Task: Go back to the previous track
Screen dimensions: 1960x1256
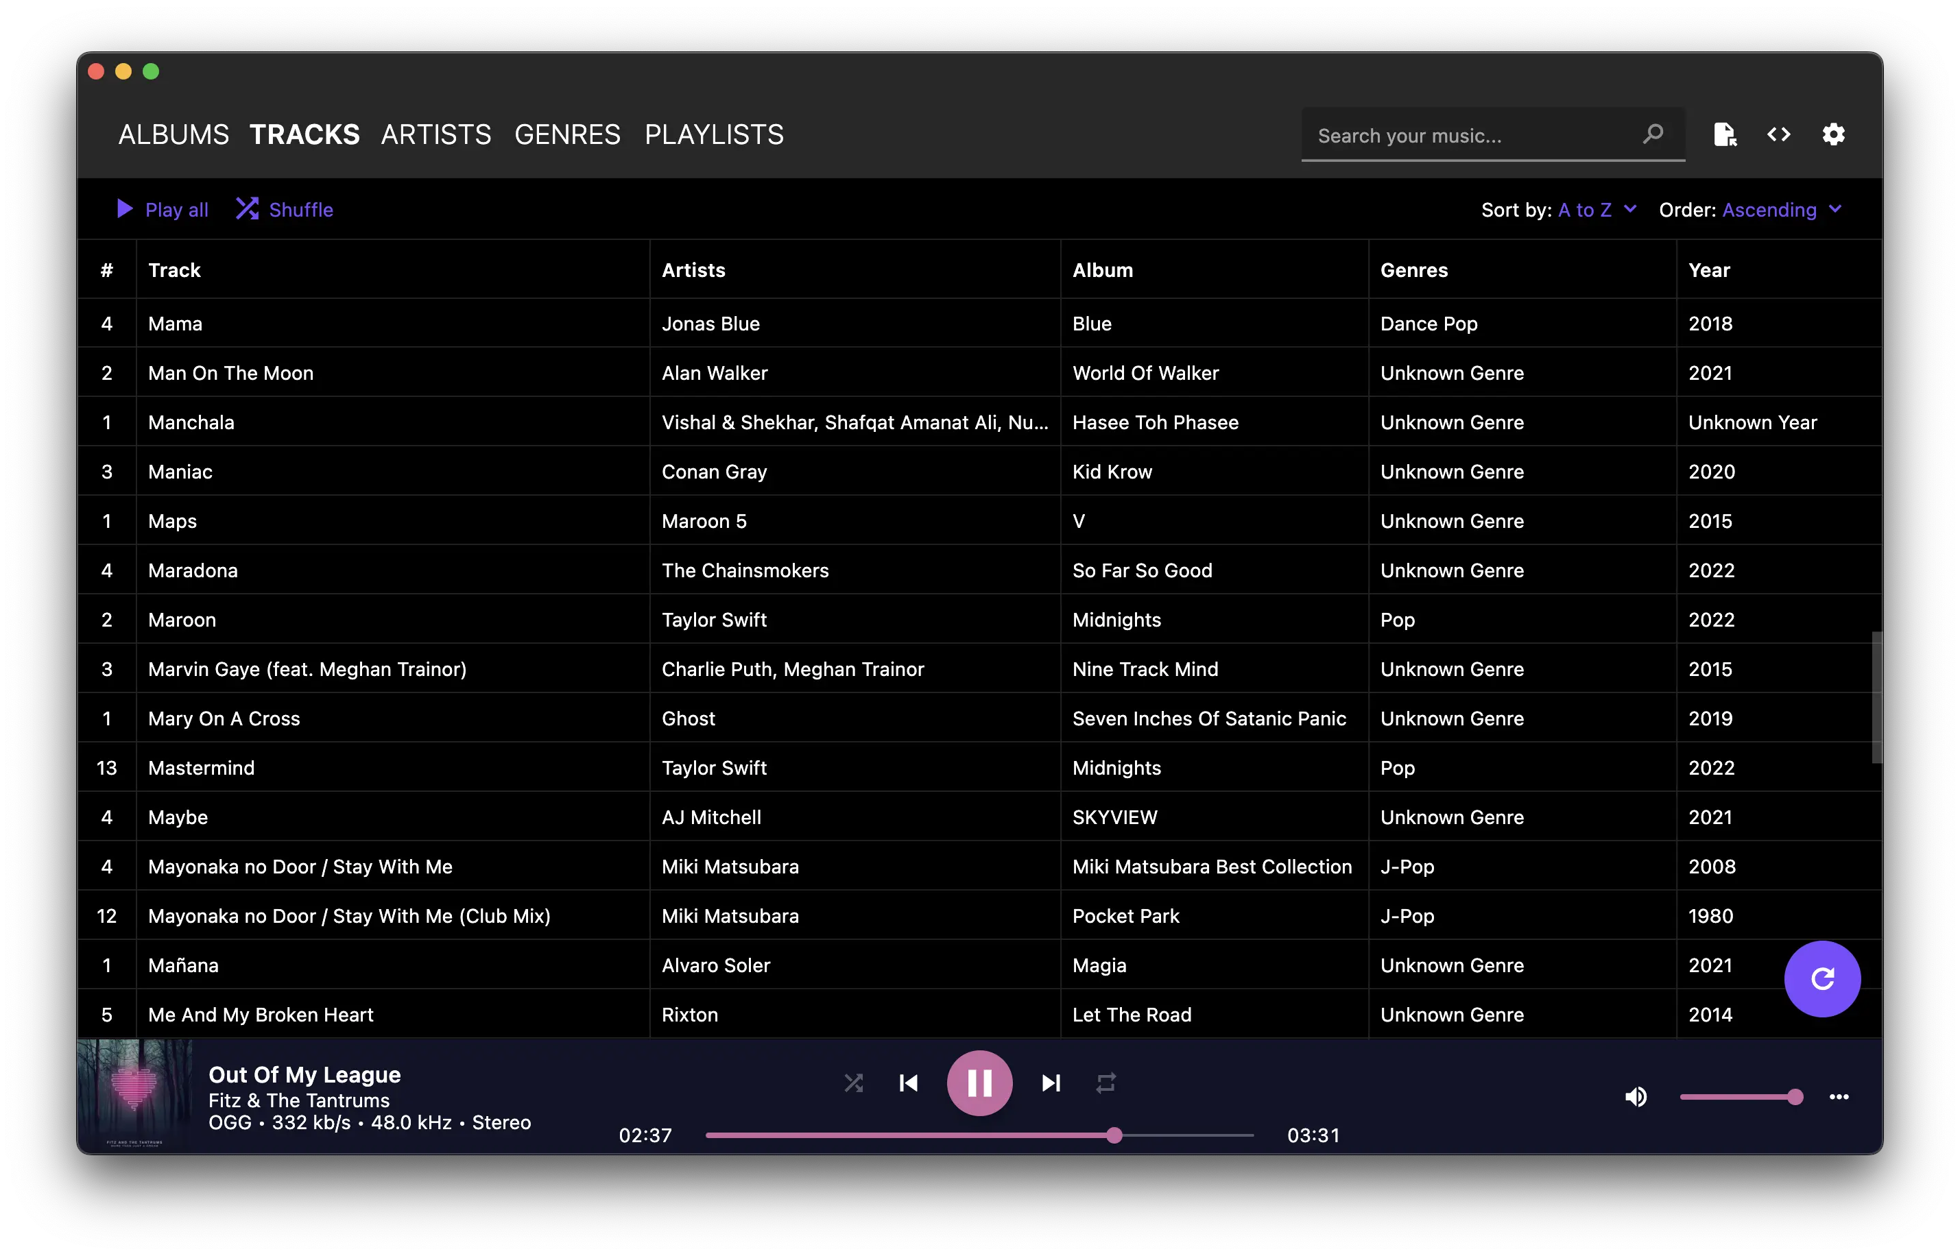Action: pos(908,1083)
